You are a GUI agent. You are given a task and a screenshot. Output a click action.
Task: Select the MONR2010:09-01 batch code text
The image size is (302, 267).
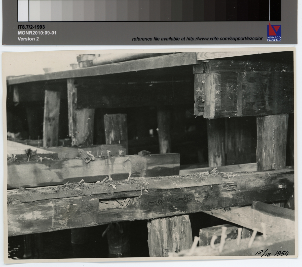pyautogui.click(x=37, y=33)
